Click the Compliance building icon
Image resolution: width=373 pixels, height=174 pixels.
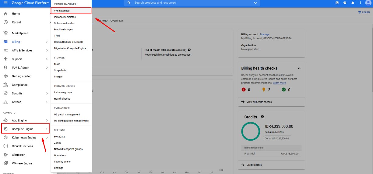click(x=5, y=85)
